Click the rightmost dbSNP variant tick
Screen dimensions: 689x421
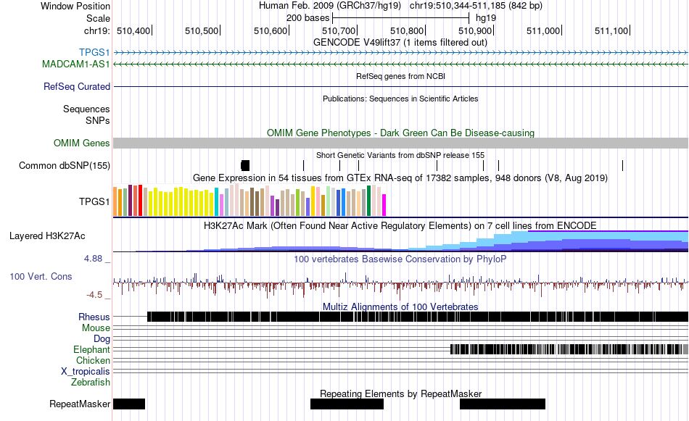pos(623,165)
